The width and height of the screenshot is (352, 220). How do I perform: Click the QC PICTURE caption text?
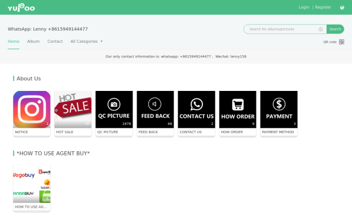point(107,132)
